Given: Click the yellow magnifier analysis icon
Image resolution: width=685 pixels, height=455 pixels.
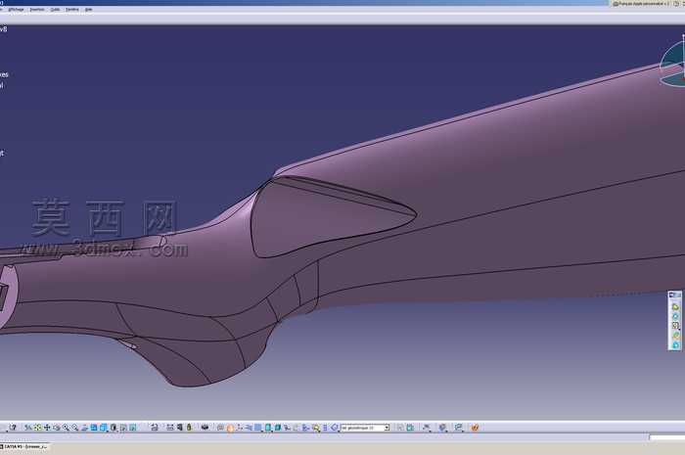Looking at the screenshot, I should [x=316, y=428].
